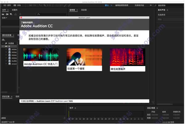Click the 选区 start time value
This screenshot has width=185, height=124.
[155, 115]
